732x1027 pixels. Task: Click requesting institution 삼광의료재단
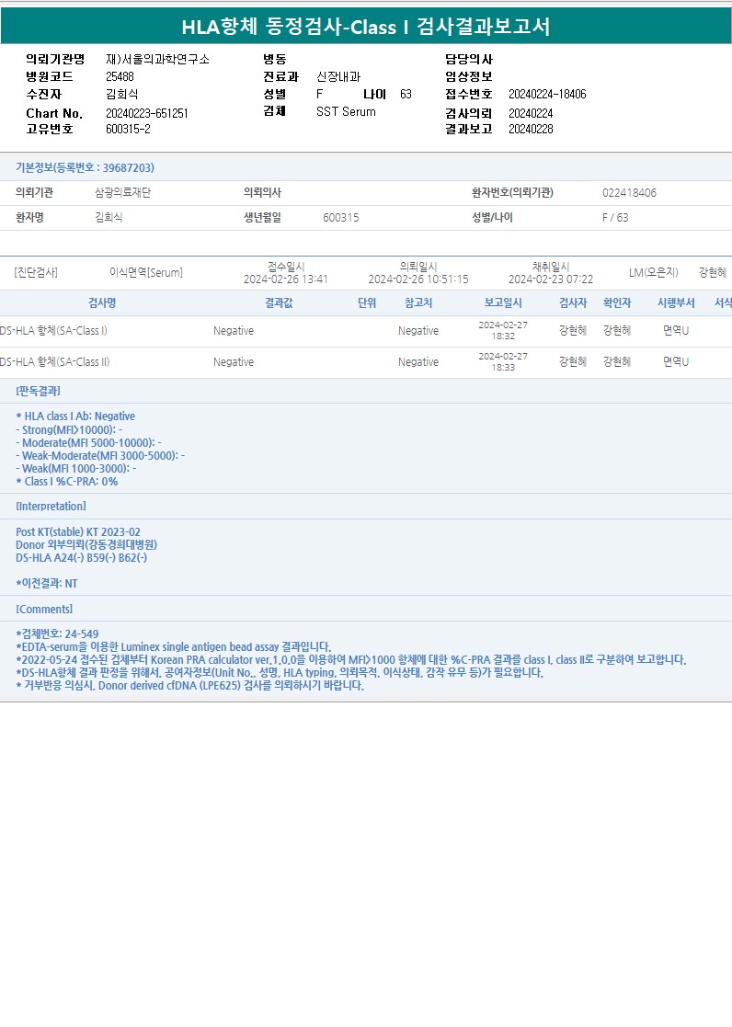(122, 192)
